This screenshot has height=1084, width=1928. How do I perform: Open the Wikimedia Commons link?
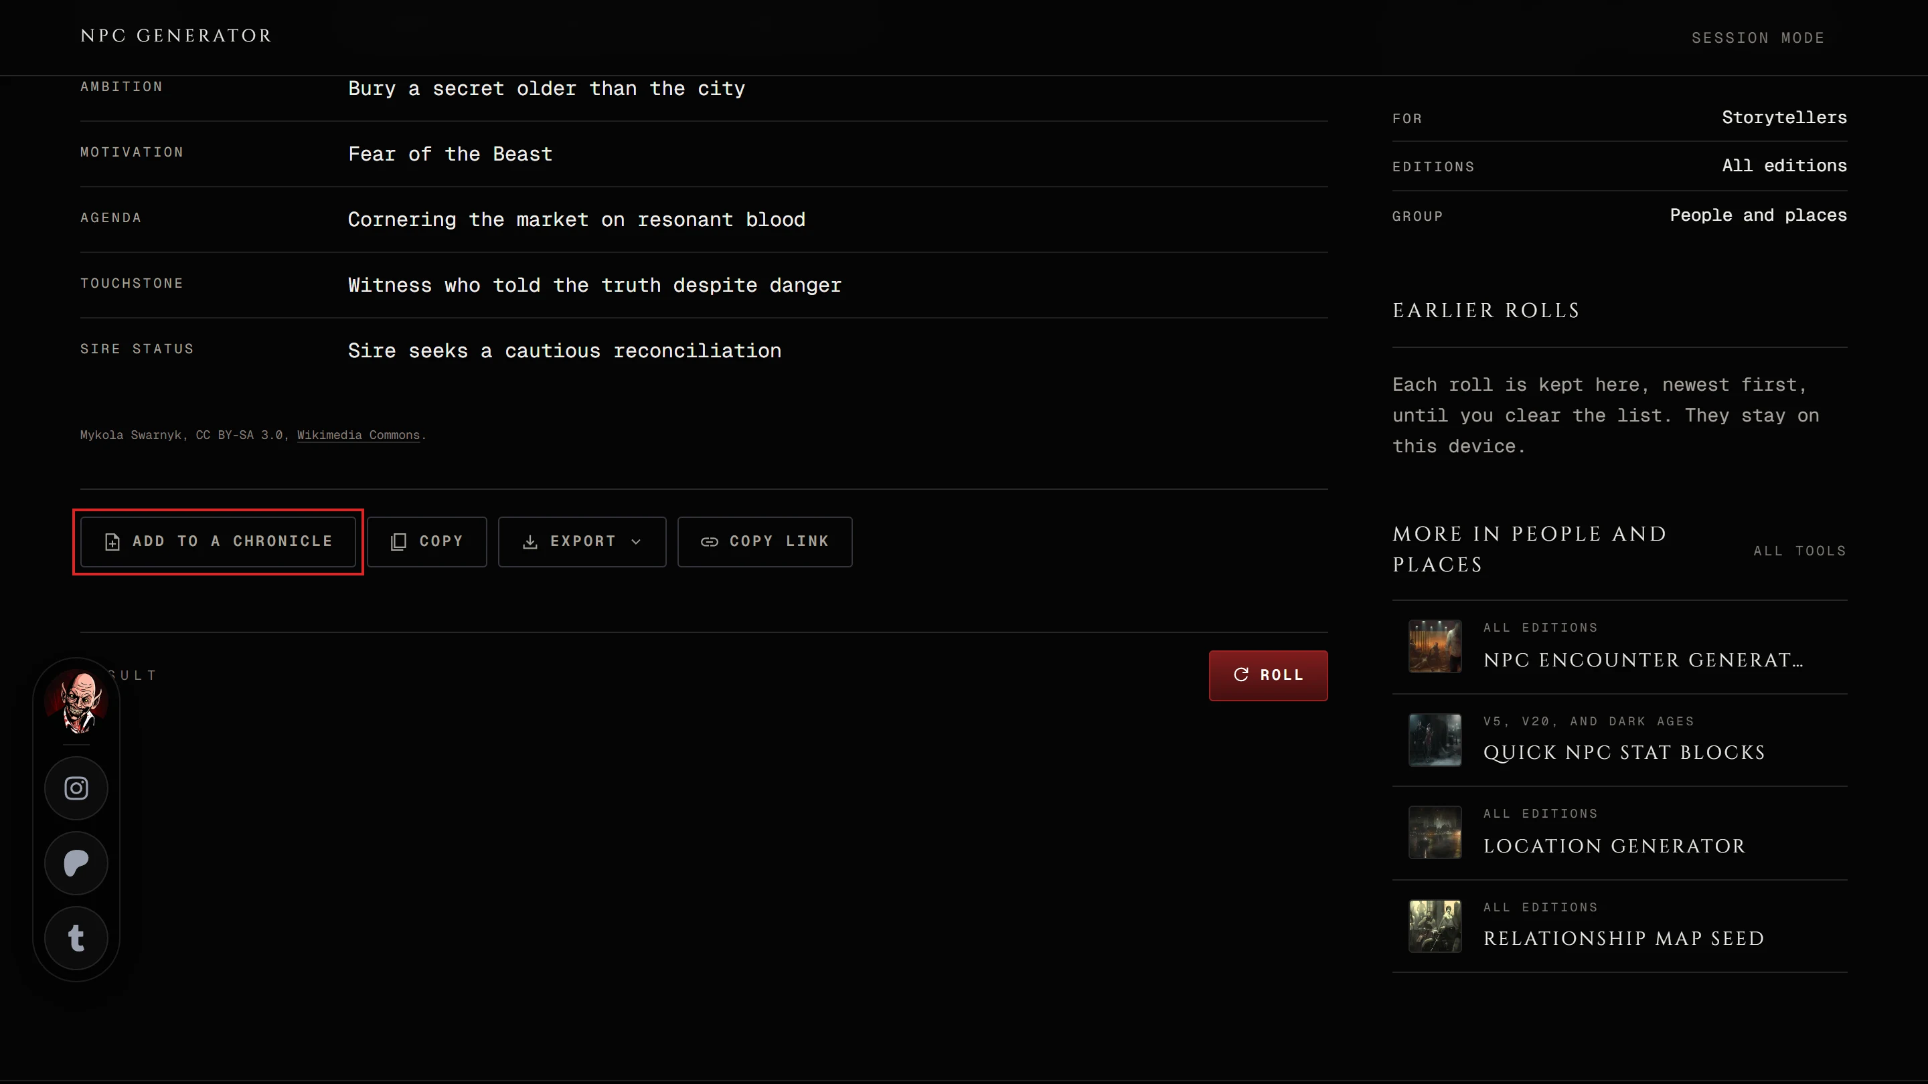[359, 435]
